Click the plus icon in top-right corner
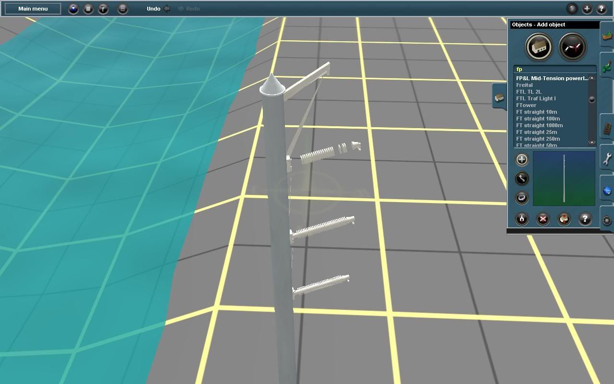Image resolution: width=614 pixels, height=384 pixels. click(587, 9)
